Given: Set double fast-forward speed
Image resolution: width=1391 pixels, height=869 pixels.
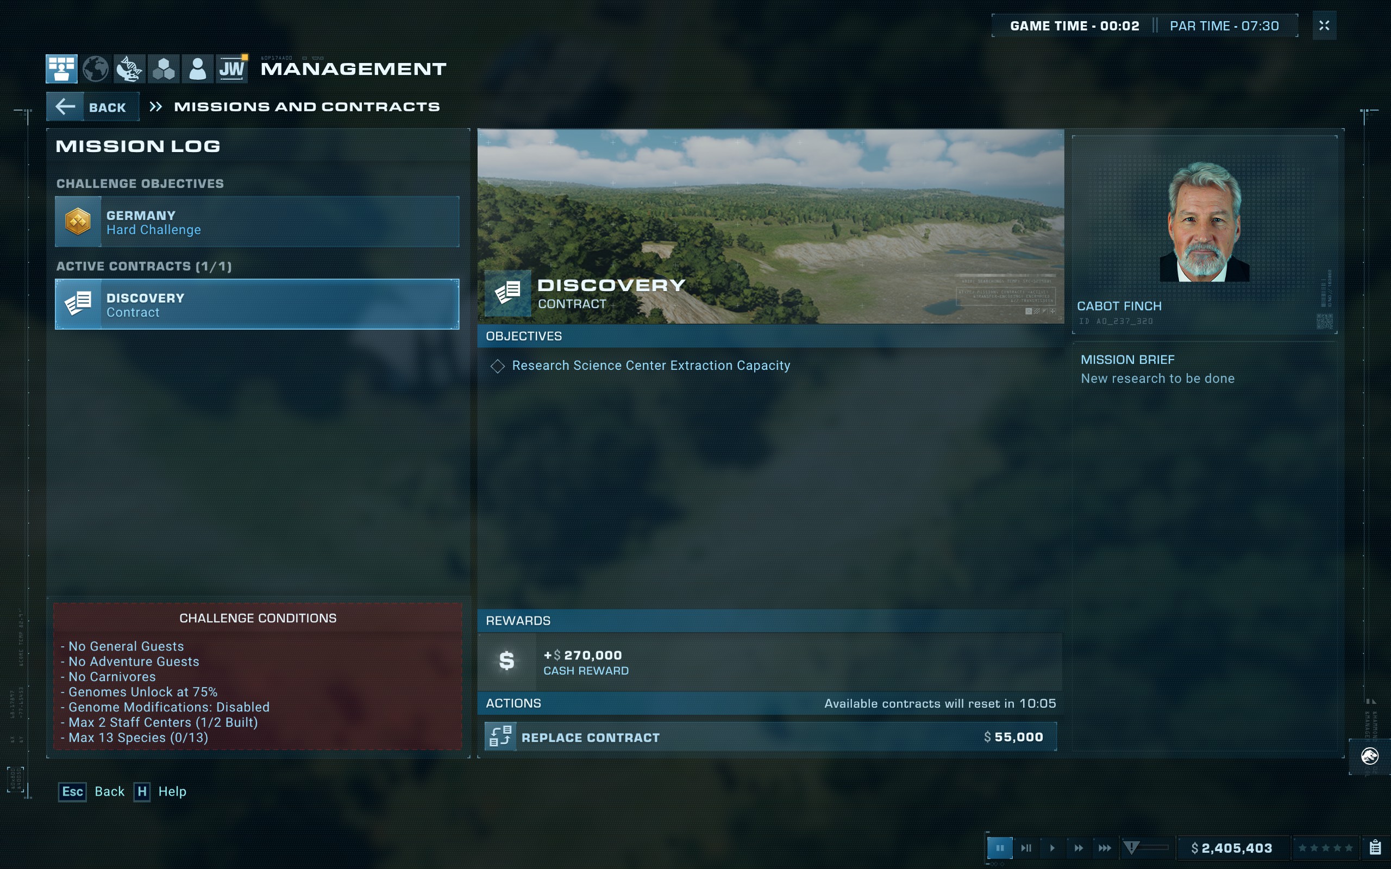Looking at the screenshot, I should (x=1079, y=848).
